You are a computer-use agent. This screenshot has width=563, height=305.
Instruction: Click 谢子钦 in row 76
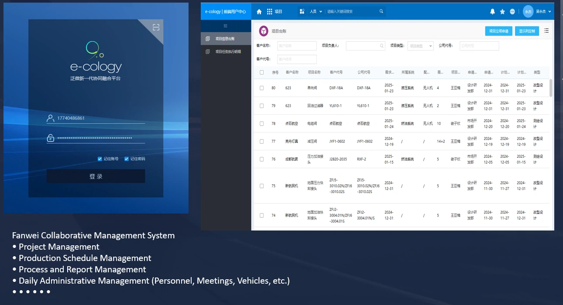tap(455, 159)
